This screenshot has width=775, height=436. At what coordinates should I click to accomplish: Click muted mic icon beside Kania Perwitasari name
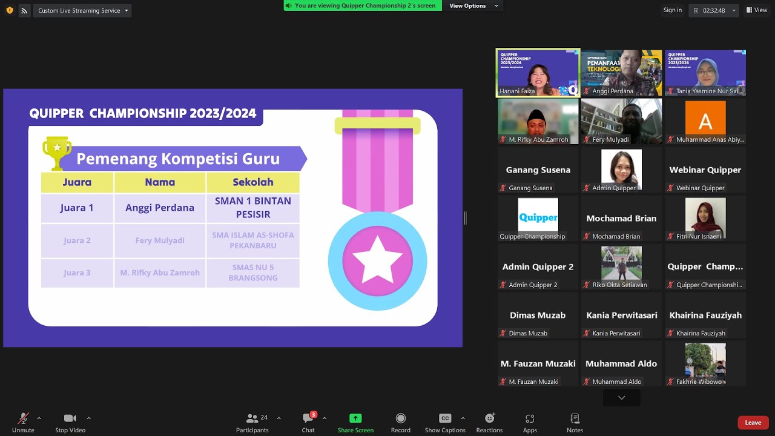(587, 333)
